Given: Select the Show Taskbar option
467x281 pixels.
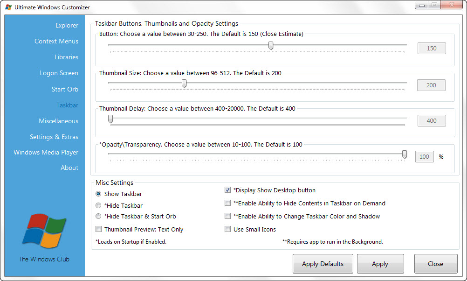Looking at the screenshot, I should point(98,194).
